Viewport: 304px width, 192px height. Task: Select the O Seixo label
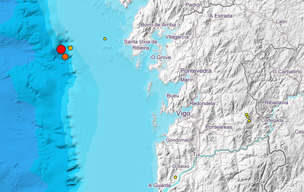[x=181, y=167]
